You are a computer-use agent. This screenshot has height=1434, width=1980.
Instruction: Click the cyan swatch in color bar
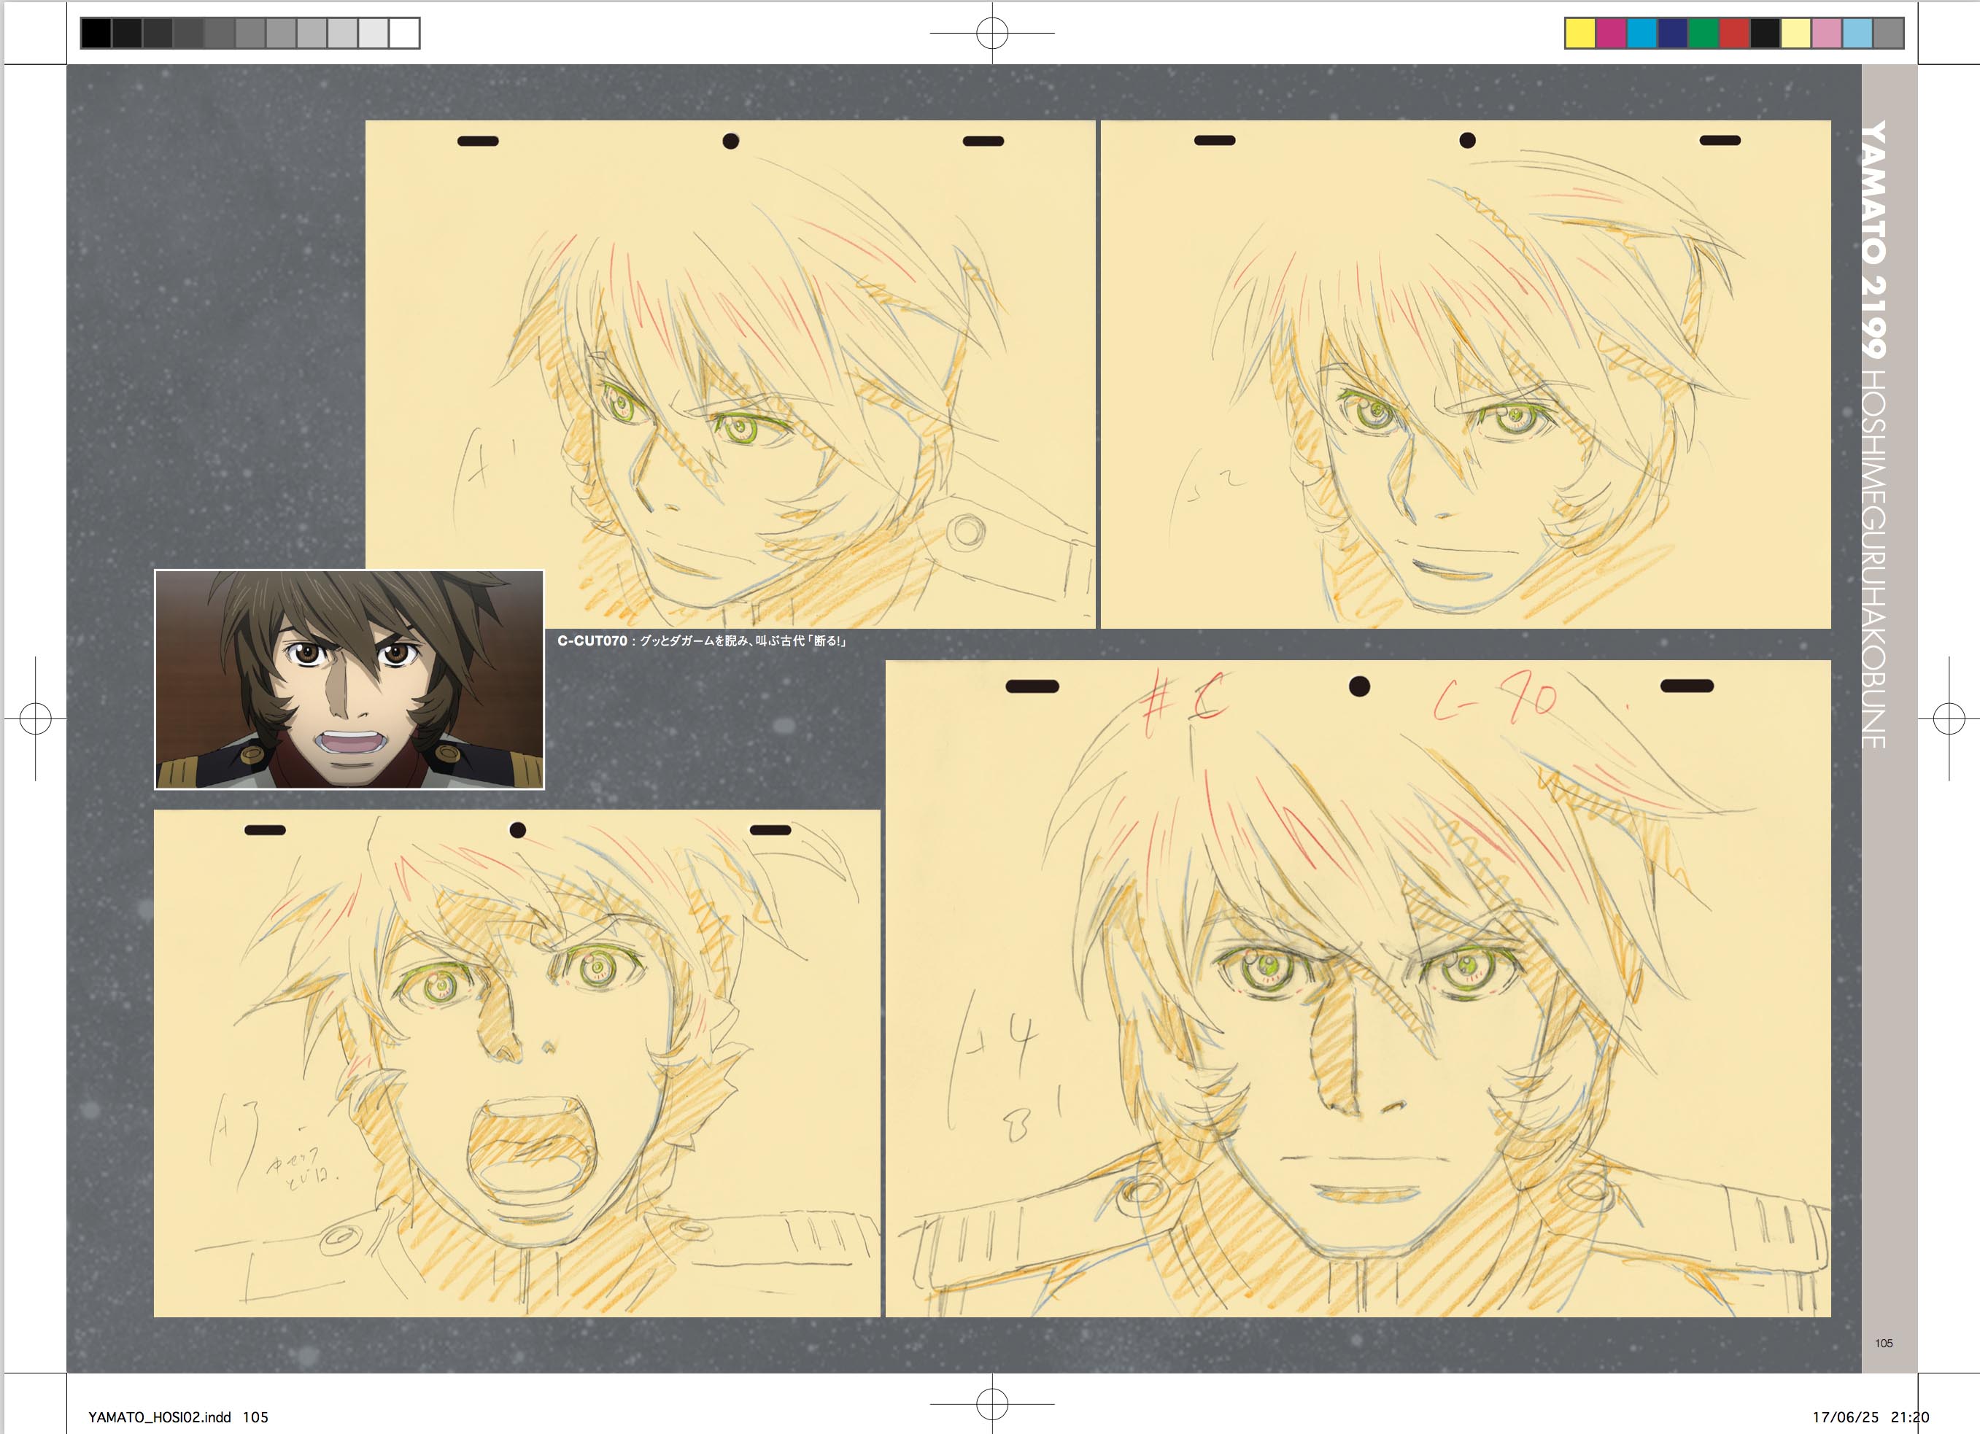(1641, 33)
